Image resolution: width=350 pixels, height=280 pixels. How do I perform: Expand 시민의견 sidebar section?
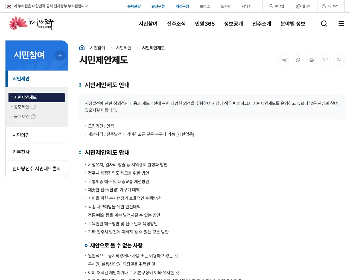[37, 135]
